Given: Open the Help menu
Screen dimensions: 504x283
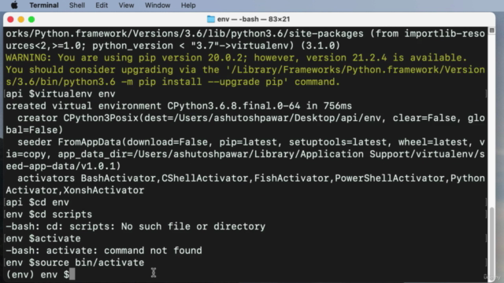Looking at the screenshot, I should [188, 6].
